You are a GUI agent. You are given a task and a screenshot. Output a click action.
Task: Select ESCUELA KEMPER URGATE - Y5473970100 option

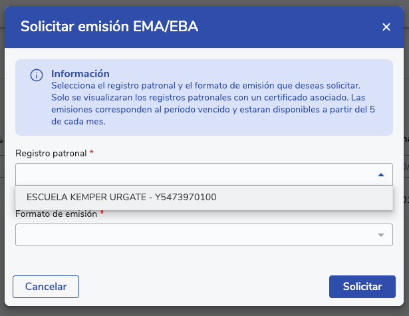point(121,197)
